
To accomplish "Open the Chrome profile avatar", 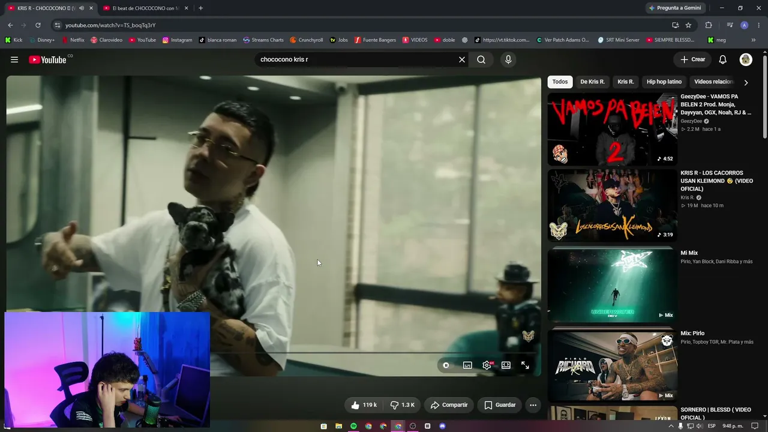I will (744, 25).
